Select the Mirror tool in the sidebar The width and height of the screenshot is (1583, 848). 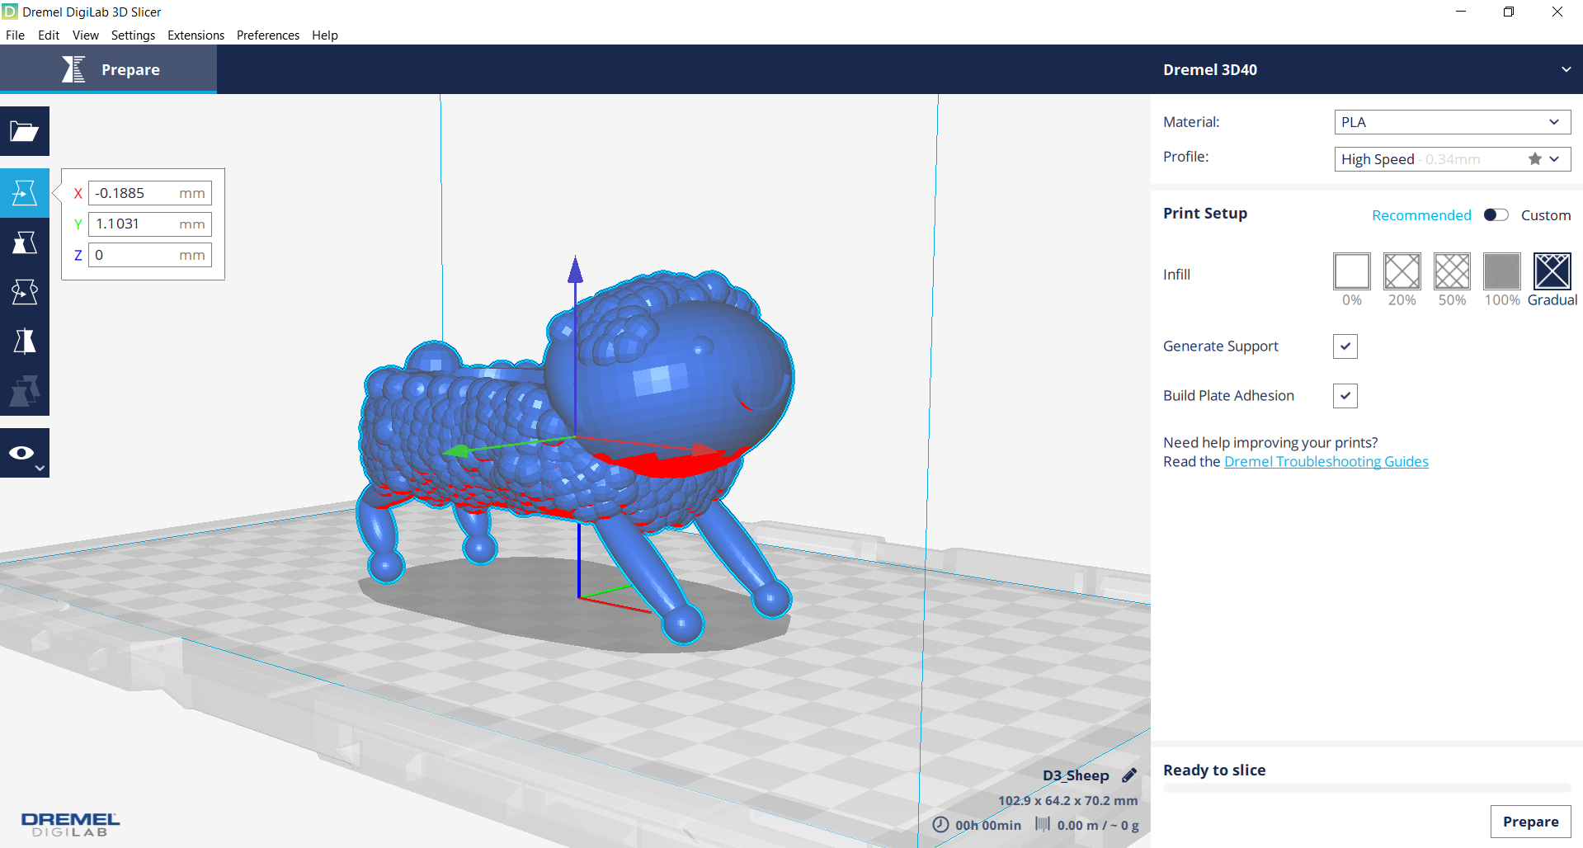pos(25,342)
